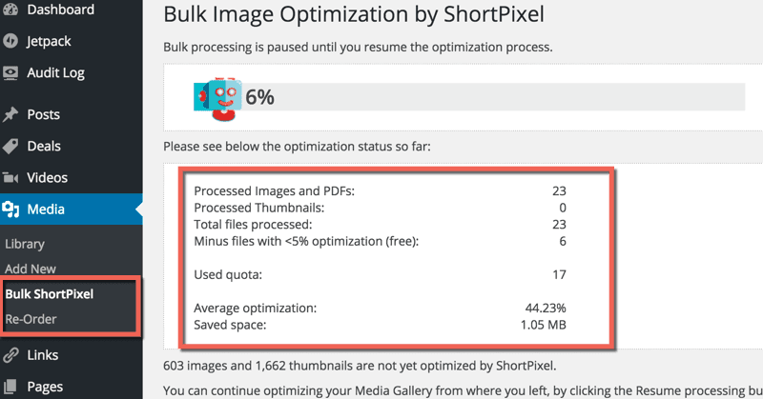
Task: Click the Posts pushpin icon
Action: (x=10, y=114)
